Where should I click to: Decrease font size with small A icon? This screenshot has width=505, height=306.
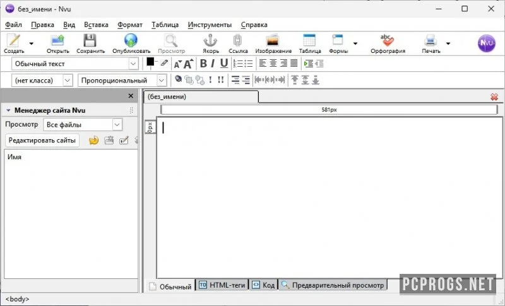178,64
